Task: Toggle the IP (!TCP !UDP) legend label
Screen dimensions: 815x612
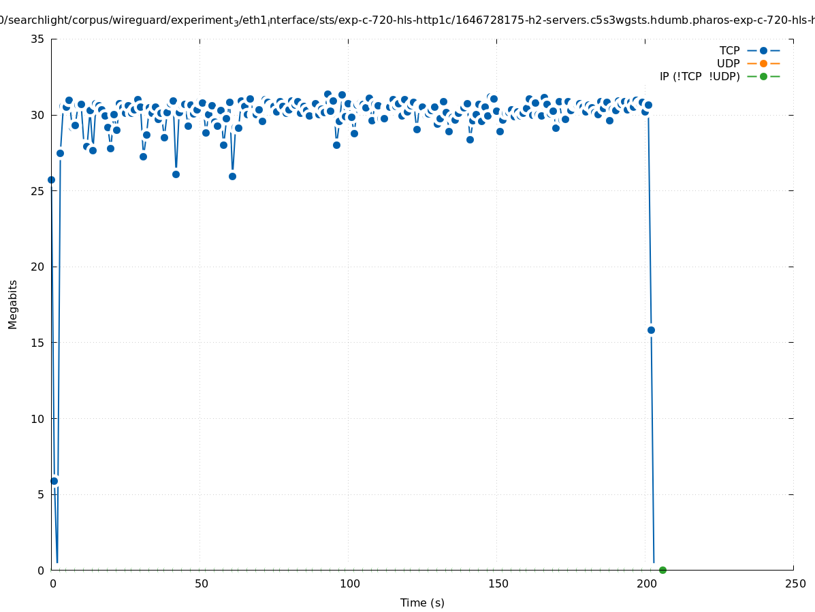Action: 699,76
